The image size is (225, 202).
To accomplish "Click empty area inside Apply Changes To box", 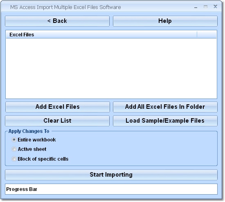I will [x=144, y=149].
